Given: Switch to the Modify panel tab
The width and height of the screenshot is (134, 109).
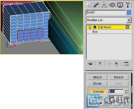Looking at the screenshot, I should (96, 5).
